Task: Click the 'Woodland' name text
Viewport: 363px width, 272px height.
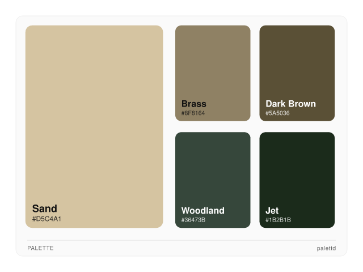Action: point(203,210)
